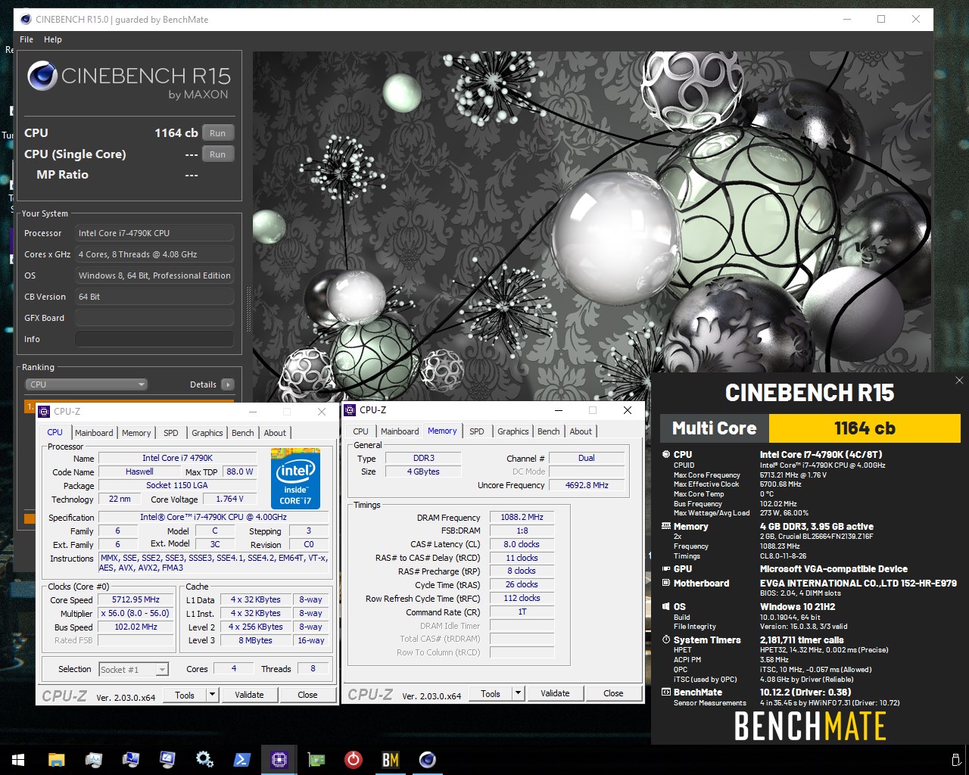The height and width of the screenshot is (775, 969).
Task: Click the tray notification icon
Action: pos(955,759)
